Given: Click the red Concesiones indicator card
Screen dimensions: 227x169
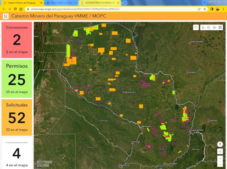Looking at the screenshot, I should coord(17,40).
